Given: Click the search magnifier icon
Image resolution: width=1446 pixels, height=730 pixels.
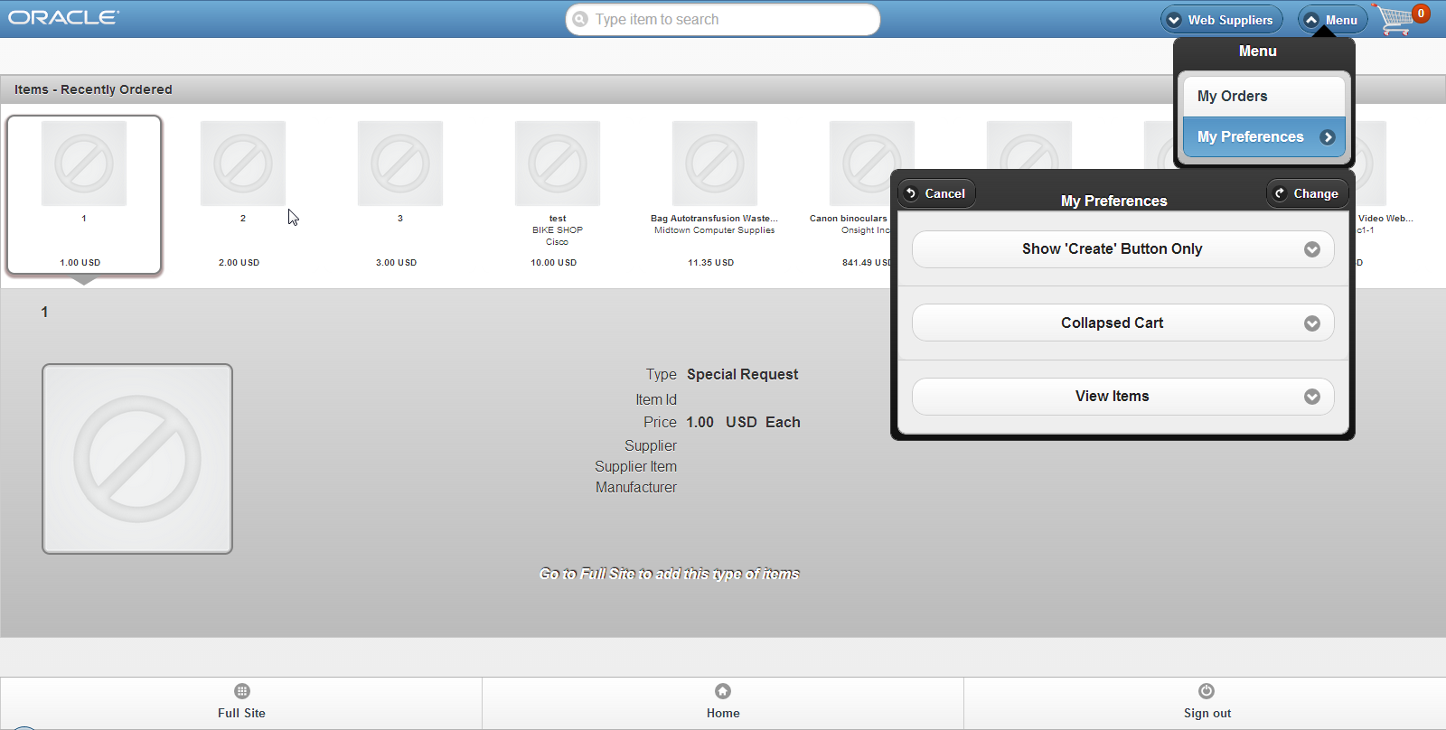Looking at the screenshot, I should point(580,19).
